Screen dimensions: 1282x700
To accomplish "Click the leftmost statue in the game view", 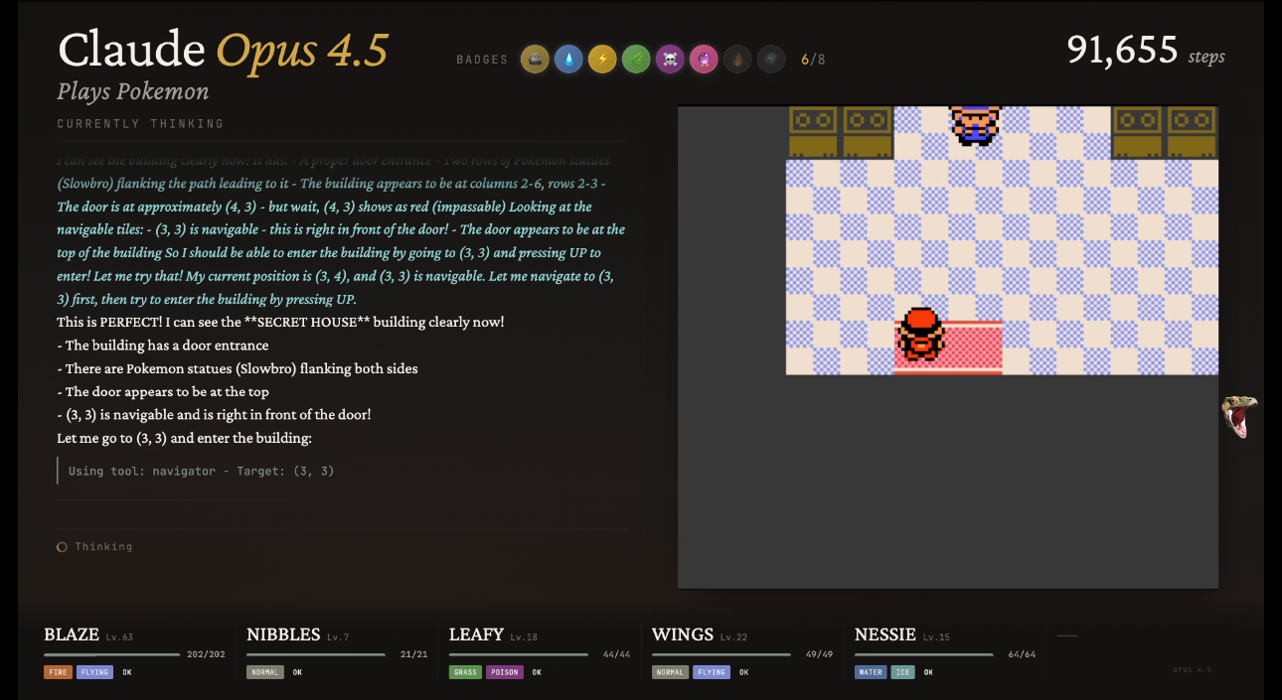I will (813, 133).
